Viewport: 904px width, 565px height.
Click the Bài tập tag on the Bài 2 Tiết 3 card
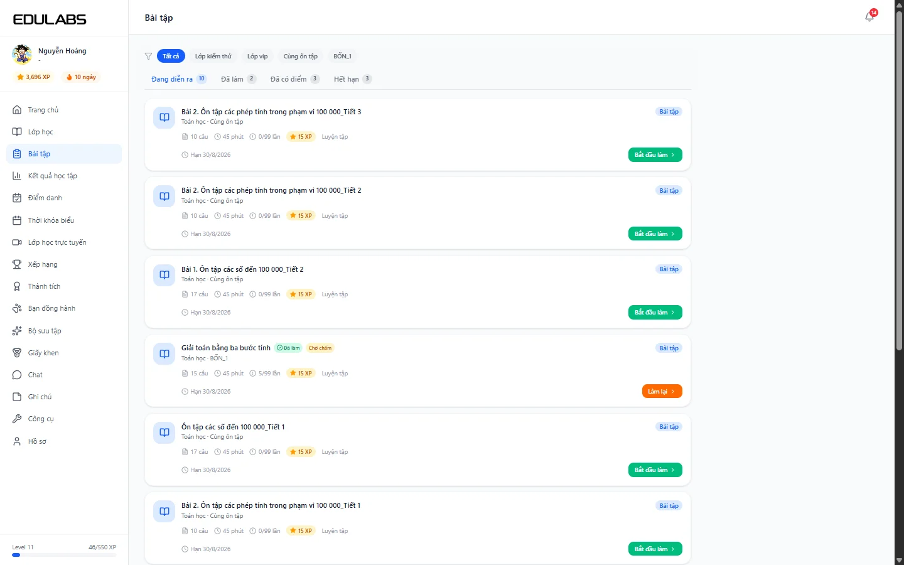(x=669, y=112)
